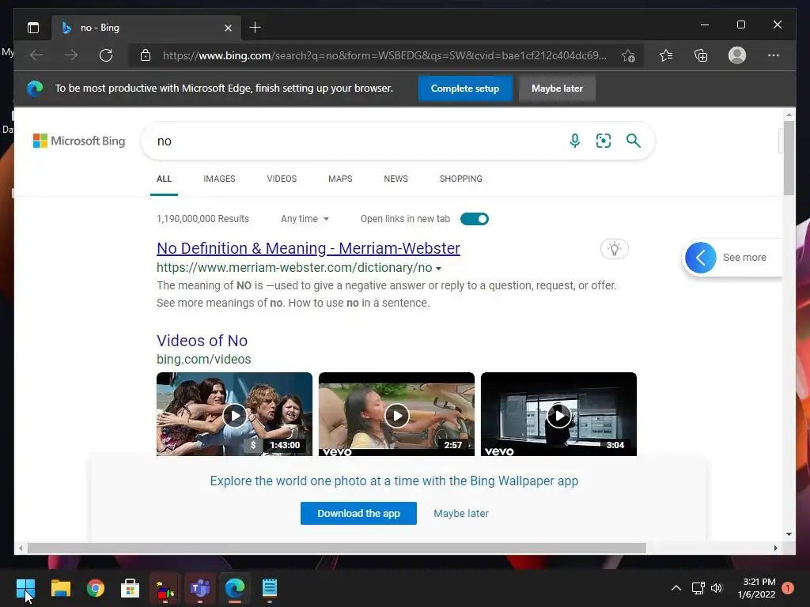Switch to NEWS tab
This screenshot has width=810, height=607.
[x=396, y=179]
